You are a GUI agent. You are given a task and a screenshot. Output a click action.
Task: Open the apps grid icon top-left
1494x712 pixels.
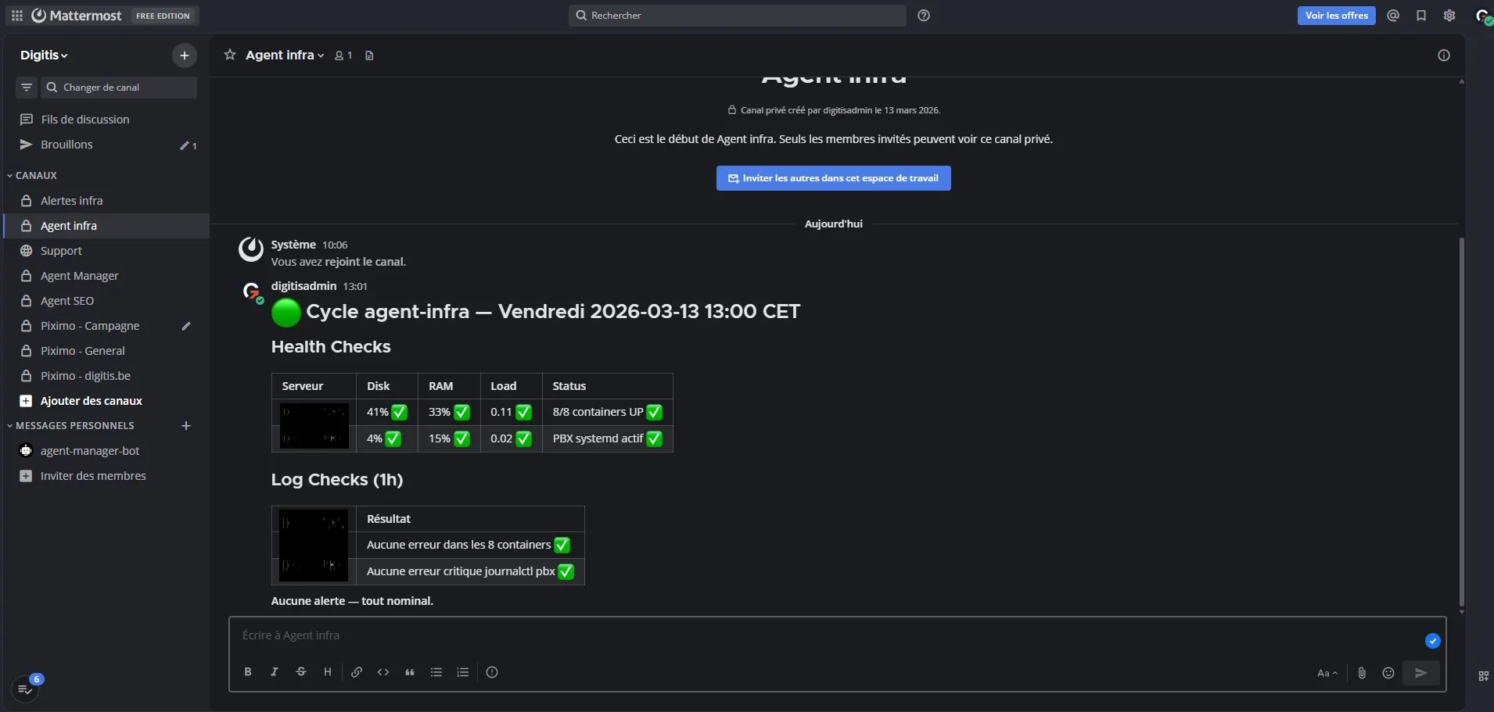pos(16,15)
